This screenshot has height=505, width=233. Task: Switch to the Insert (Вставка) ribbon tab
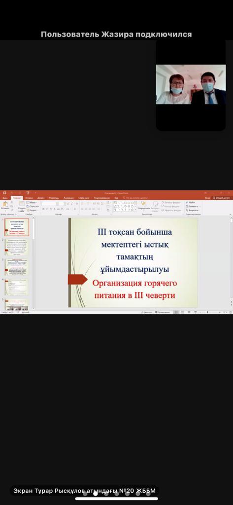point(29,198)
